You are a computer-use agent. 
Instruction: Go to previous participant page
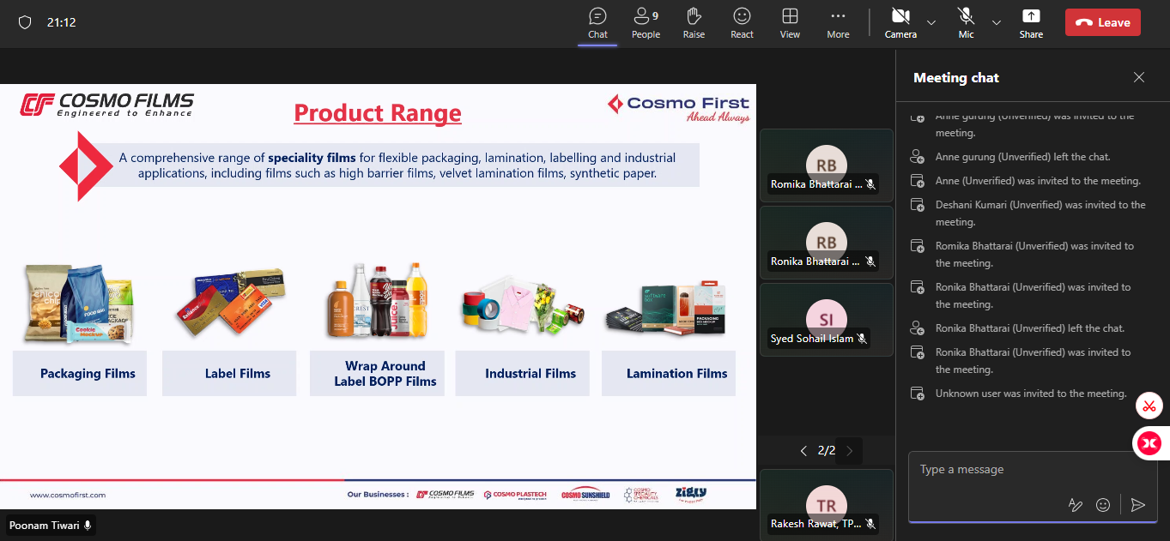pyautogui.click(x=803, y=450)
